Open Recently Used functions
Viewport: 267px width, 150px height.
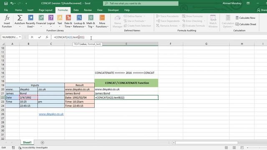point(30,21)
